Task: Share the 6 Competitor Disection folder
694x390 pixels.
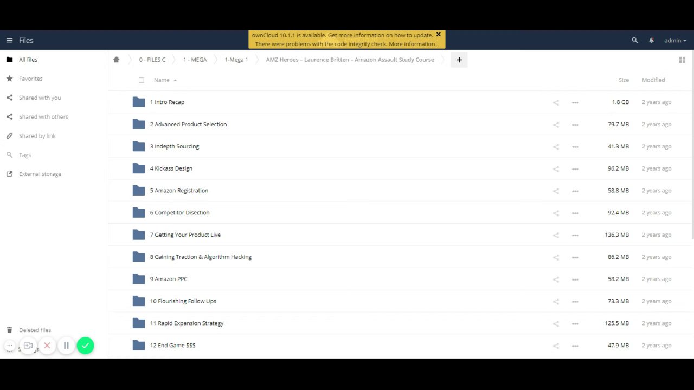Action: 556,213
